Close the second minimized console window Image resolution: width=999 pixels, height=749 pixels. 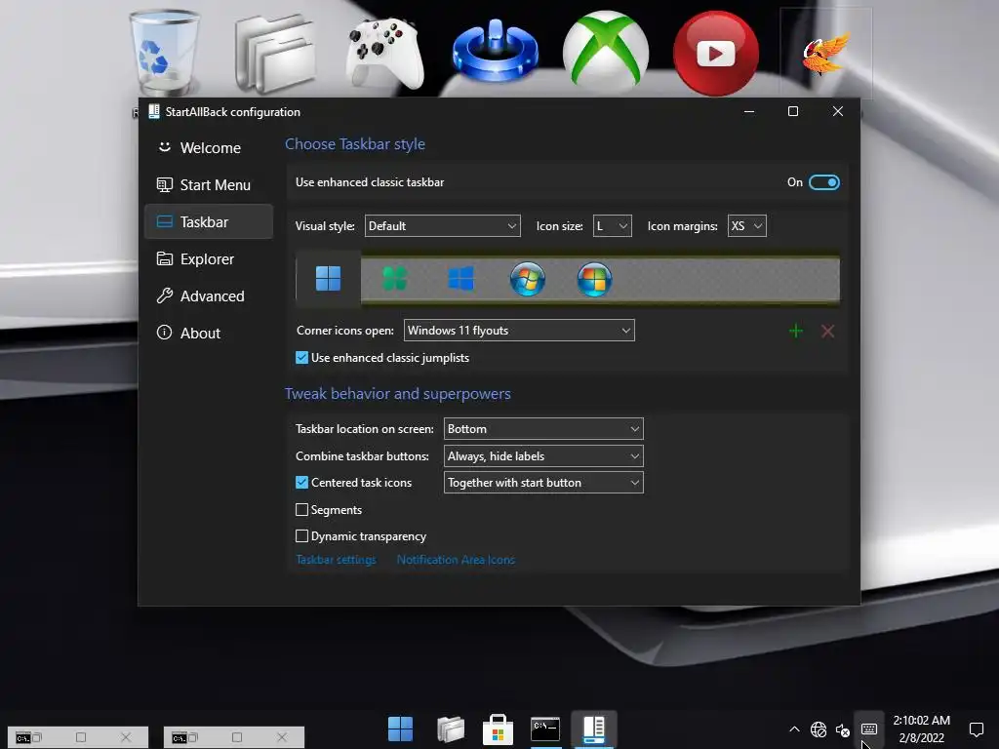tap(282, 737)
